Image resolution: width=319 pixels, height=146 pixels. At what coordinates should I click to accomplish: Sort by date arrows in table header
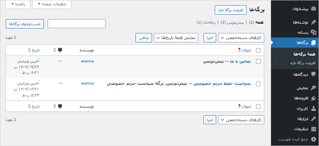29,50
